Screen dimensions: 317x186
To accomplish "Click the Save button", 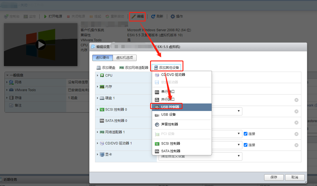I will pyautogui.click(x=274, y=177).
